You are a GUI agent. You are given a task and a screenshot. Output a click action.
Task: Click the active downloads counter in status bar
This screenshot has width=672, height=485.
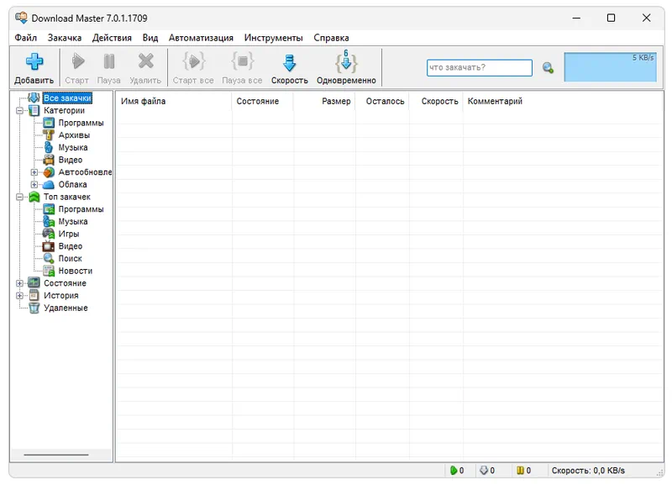point(457,471)
